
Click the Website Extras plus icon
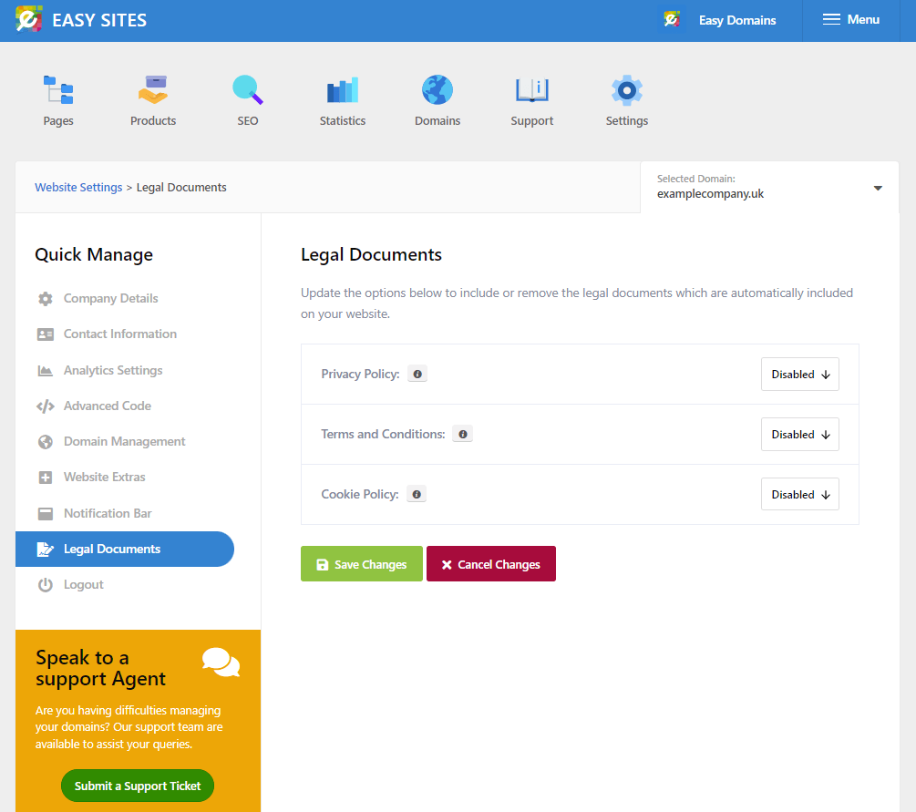point(46,478)
